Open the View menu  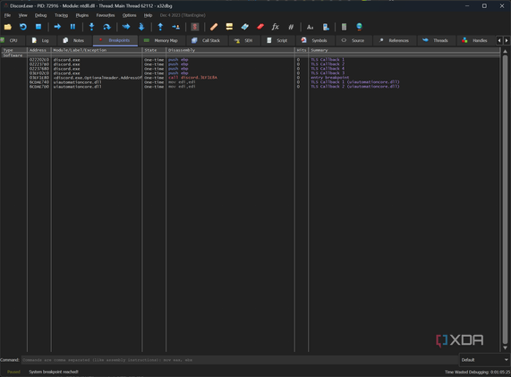pyautogui.click(x=22, y=15)
